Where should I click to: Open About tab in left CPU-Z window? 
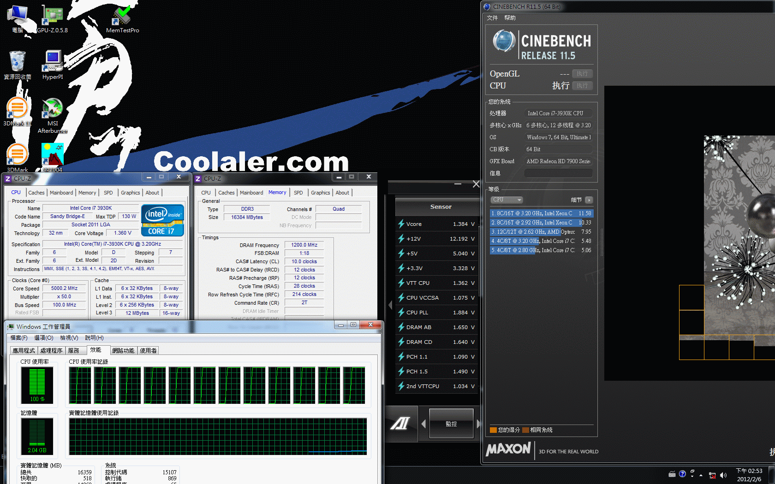(152, 193)
